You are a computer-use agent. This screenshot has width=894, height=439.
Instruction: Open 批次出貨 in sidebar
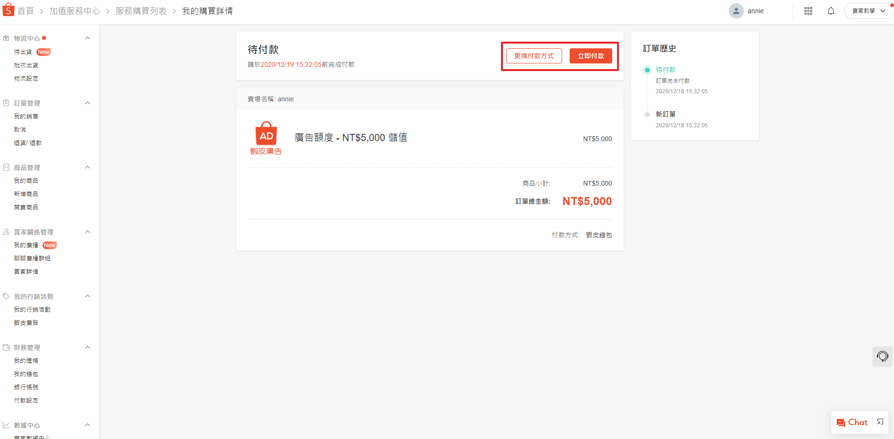click(x=26, y=65)
